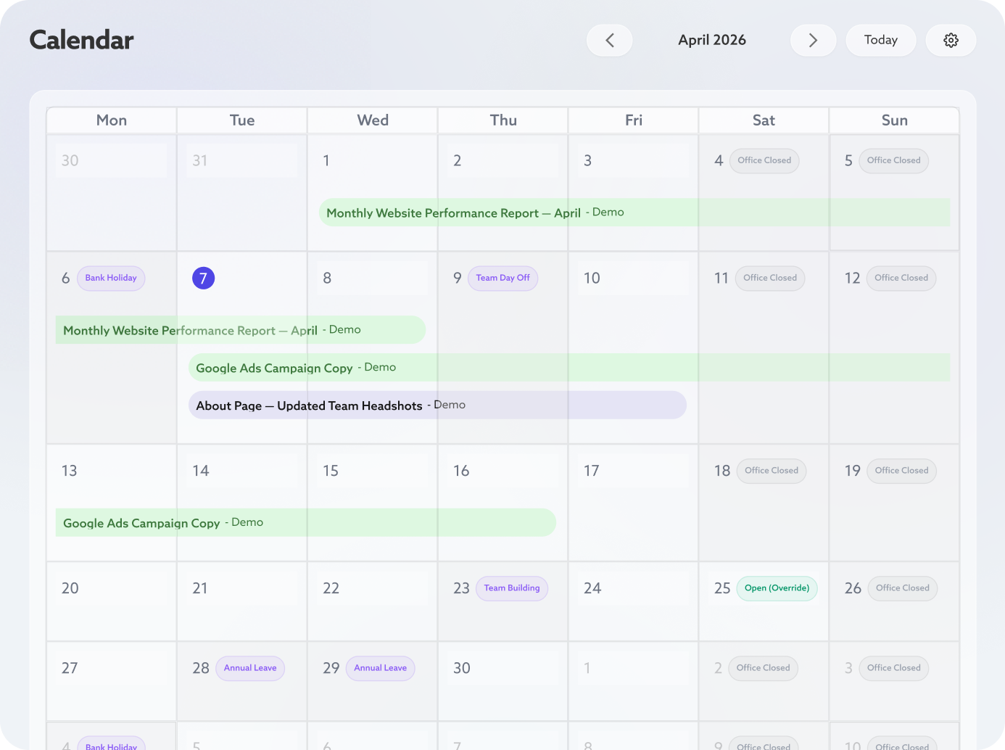Click Office Closed tag on April 5
The height and width of the screenshot is (750, 1005).
[x=893, y=160]
